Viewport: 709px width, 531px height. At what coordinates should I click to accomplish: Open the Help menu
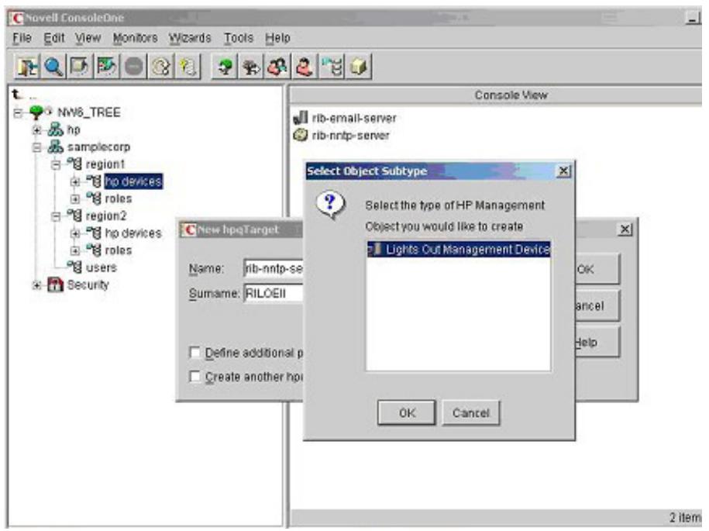(277, 38)
